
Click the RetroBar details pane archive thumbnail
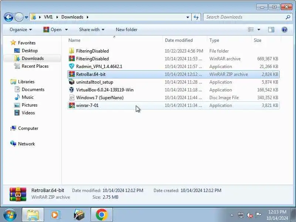point(18,194)
